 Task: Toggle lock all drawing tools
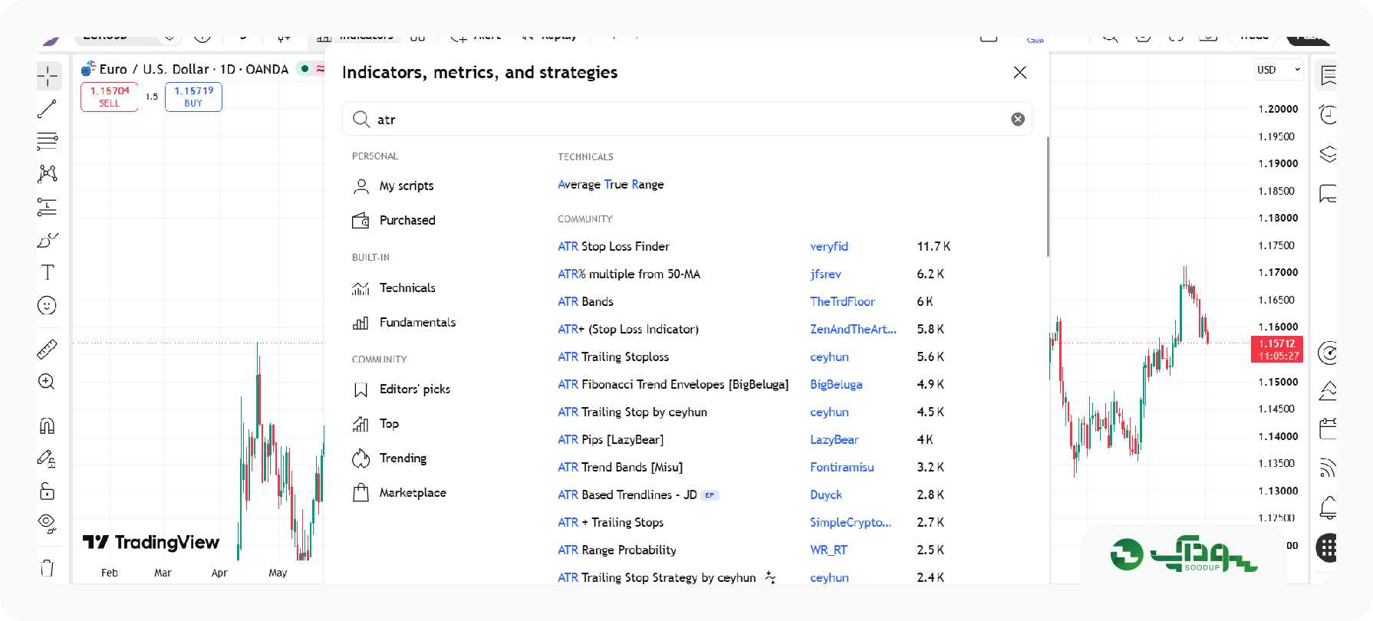tap(48, 491)
